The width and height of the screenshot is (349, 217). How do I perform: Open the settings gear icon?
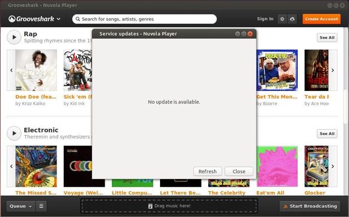(282, 19)
